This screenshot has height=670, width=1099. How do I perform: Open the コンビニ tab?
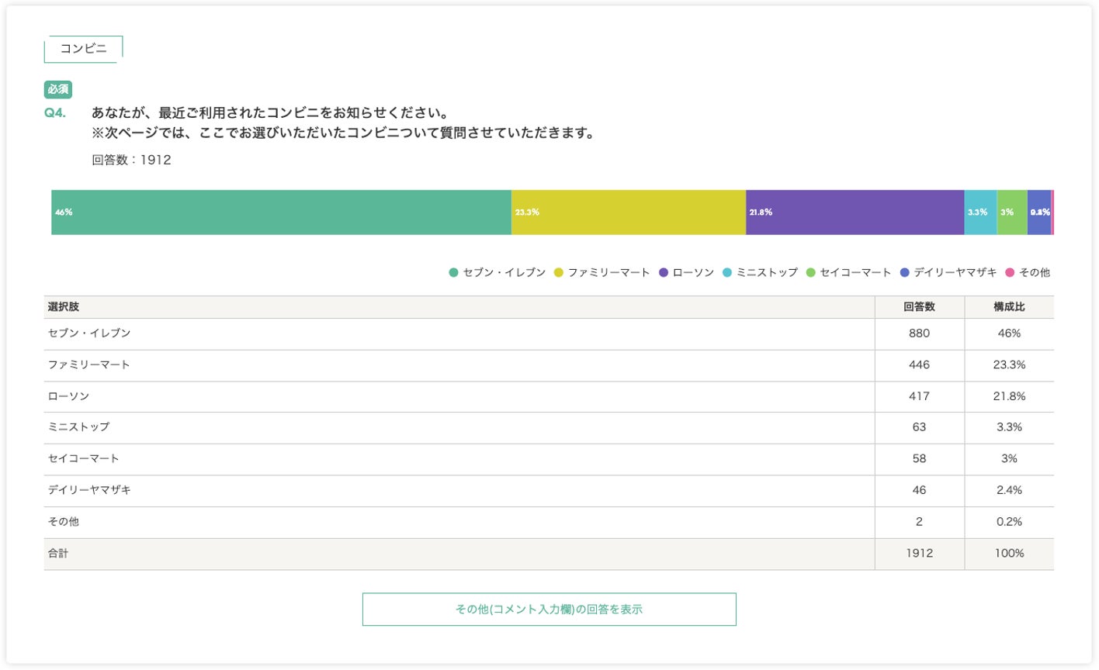[83, 49]
